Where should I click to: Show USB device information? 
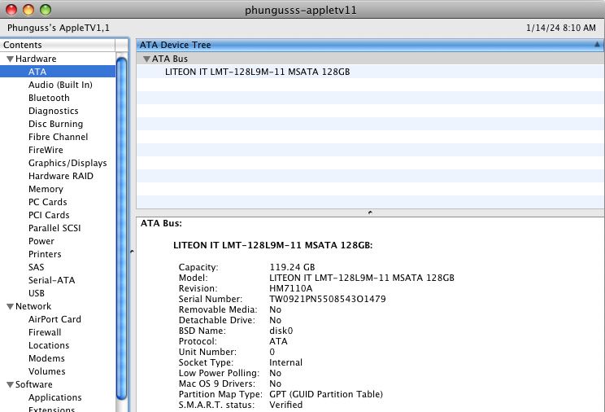pyautogui.click(x=37, y=293)
